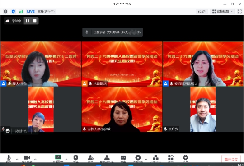Expand recording options arrow
Screen dimensions: 244x166
tap(146, 159)
